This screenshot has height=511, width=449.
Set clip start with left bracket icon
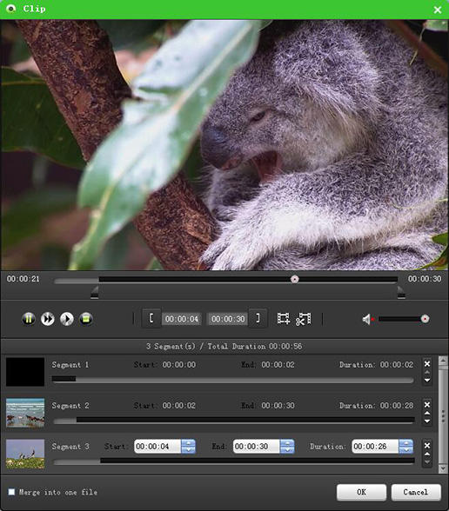pos(151,318)
